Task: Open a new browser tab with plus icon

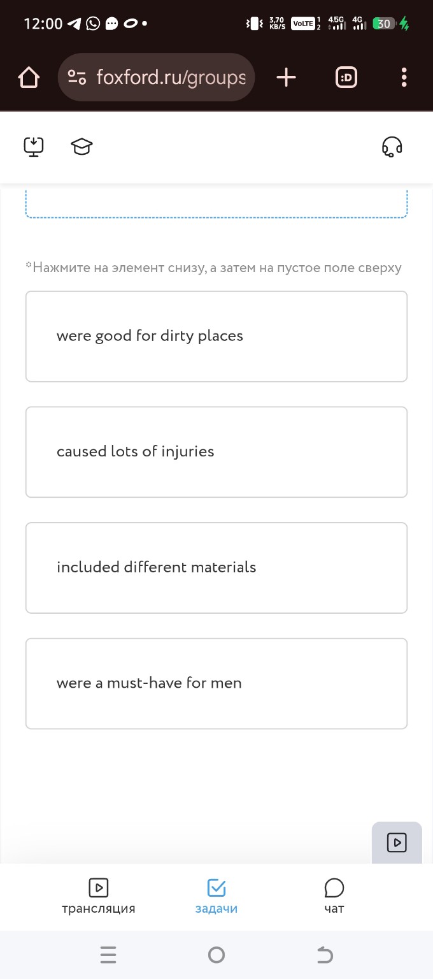Action: tap(287, 78)
